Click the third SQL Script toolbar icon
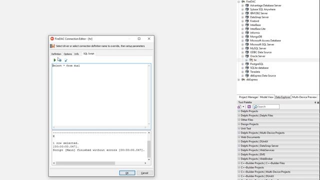 [65, 60]
